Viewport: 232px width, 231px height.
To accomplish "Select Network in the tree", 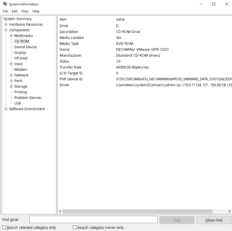I will (x=21, y=75).
